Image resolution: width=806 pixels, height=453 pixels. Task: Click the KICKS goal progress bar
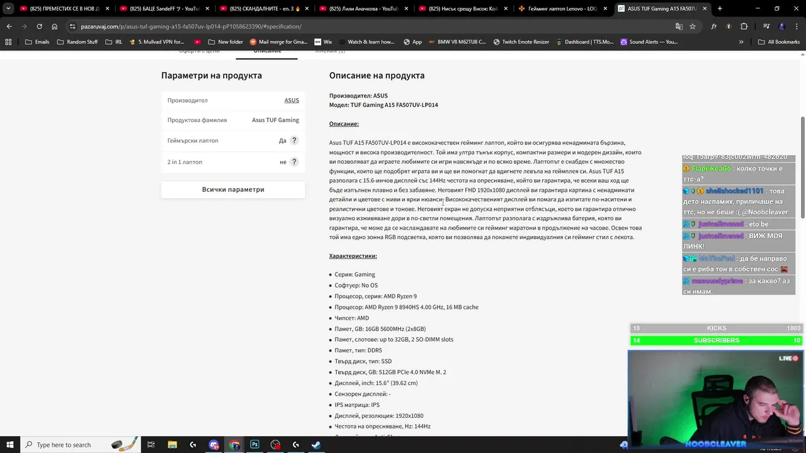[x=716, y=328]
